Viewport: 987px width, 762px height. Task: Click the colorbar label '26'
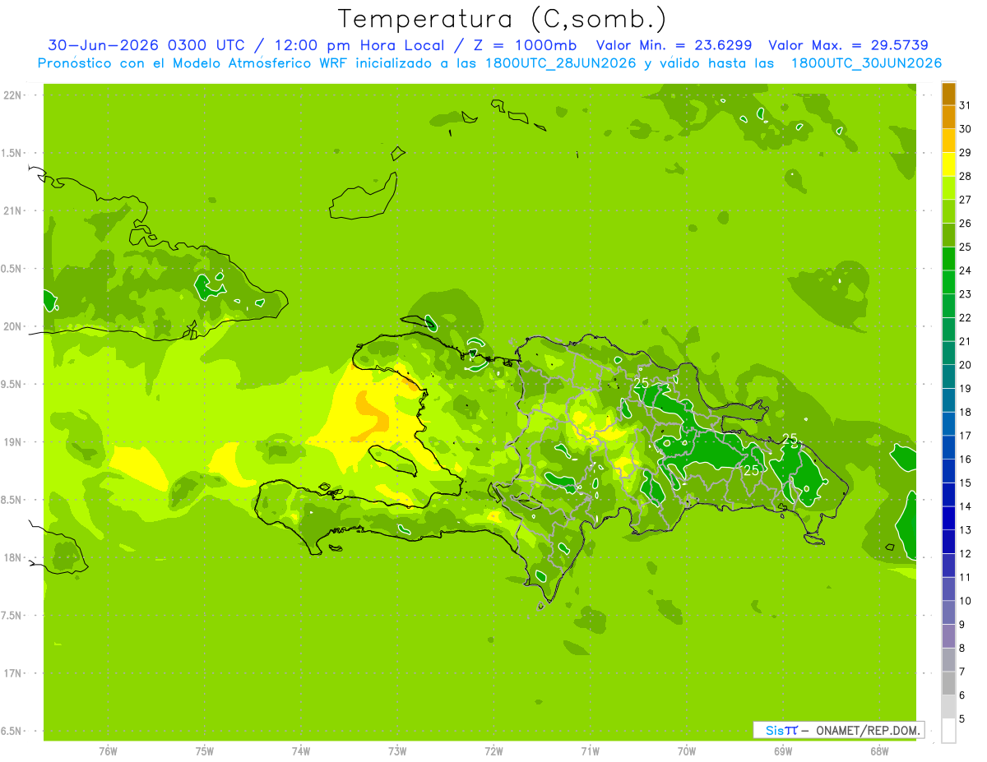(x=966, y=224)
